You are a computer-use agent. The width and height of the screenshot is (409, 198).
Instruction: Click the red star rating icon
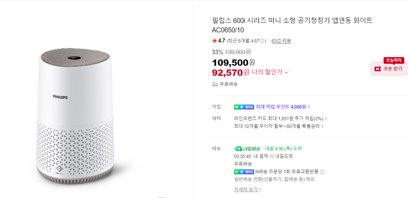pos(214,41)
